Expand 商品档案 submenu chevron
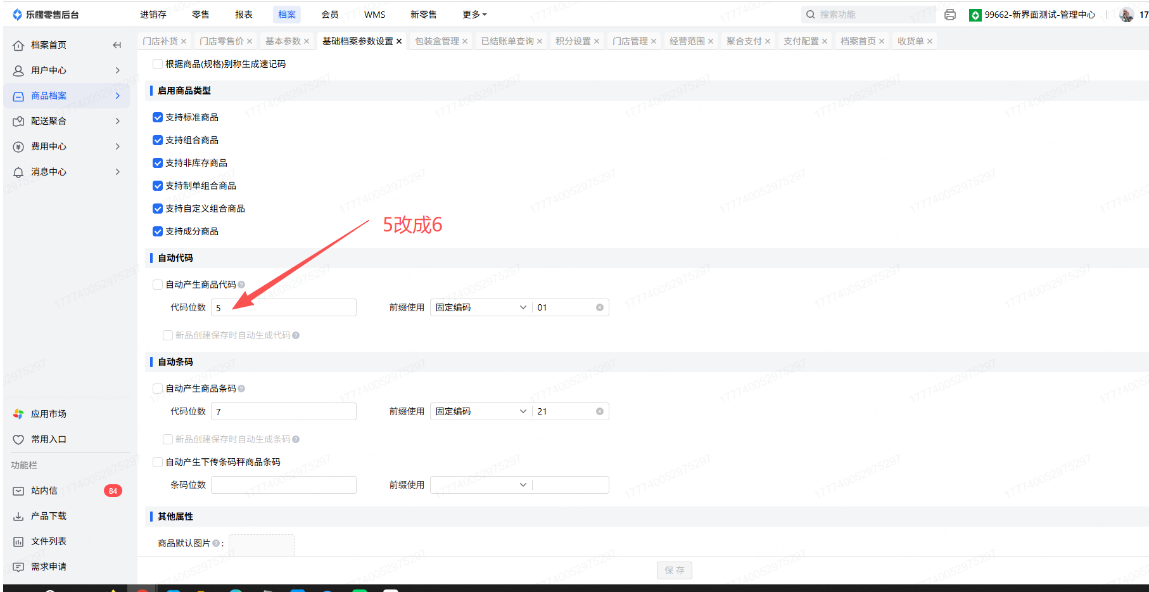Image resolution: width=1149 pixels, height=592 pixels. point(118,96)
